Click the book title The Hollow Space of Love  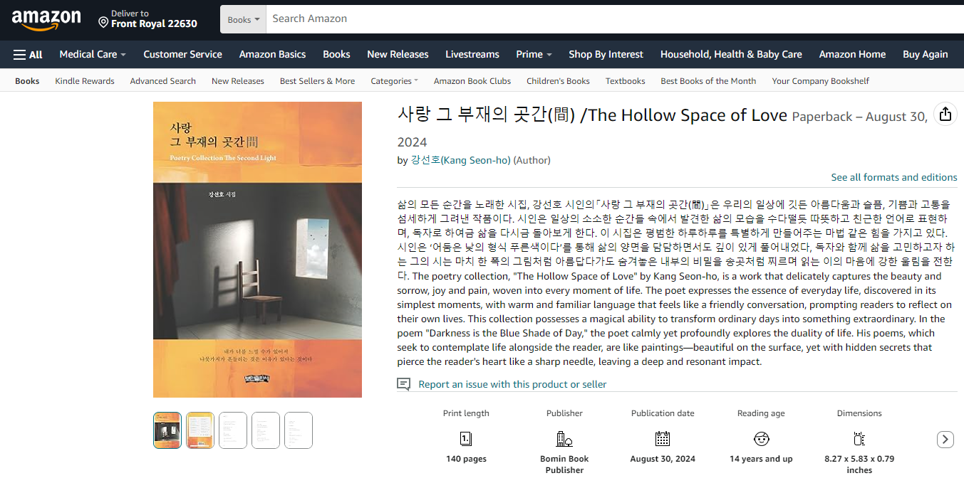click(x=592, y=115)
